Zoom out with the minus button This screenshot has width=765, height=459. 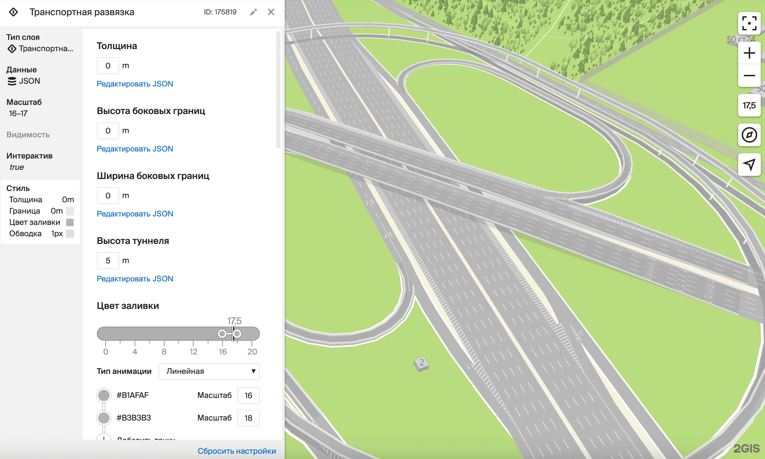pos(749,76)
